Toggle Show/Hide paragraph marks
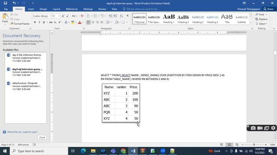This screenshot has height=155, width=277. [x=128, y=16]
